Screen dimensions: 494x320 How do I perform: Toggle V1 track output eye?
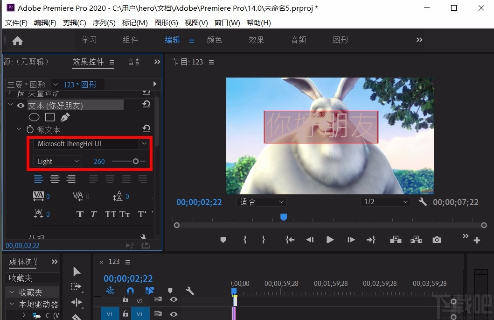click(x=174, y=314)
